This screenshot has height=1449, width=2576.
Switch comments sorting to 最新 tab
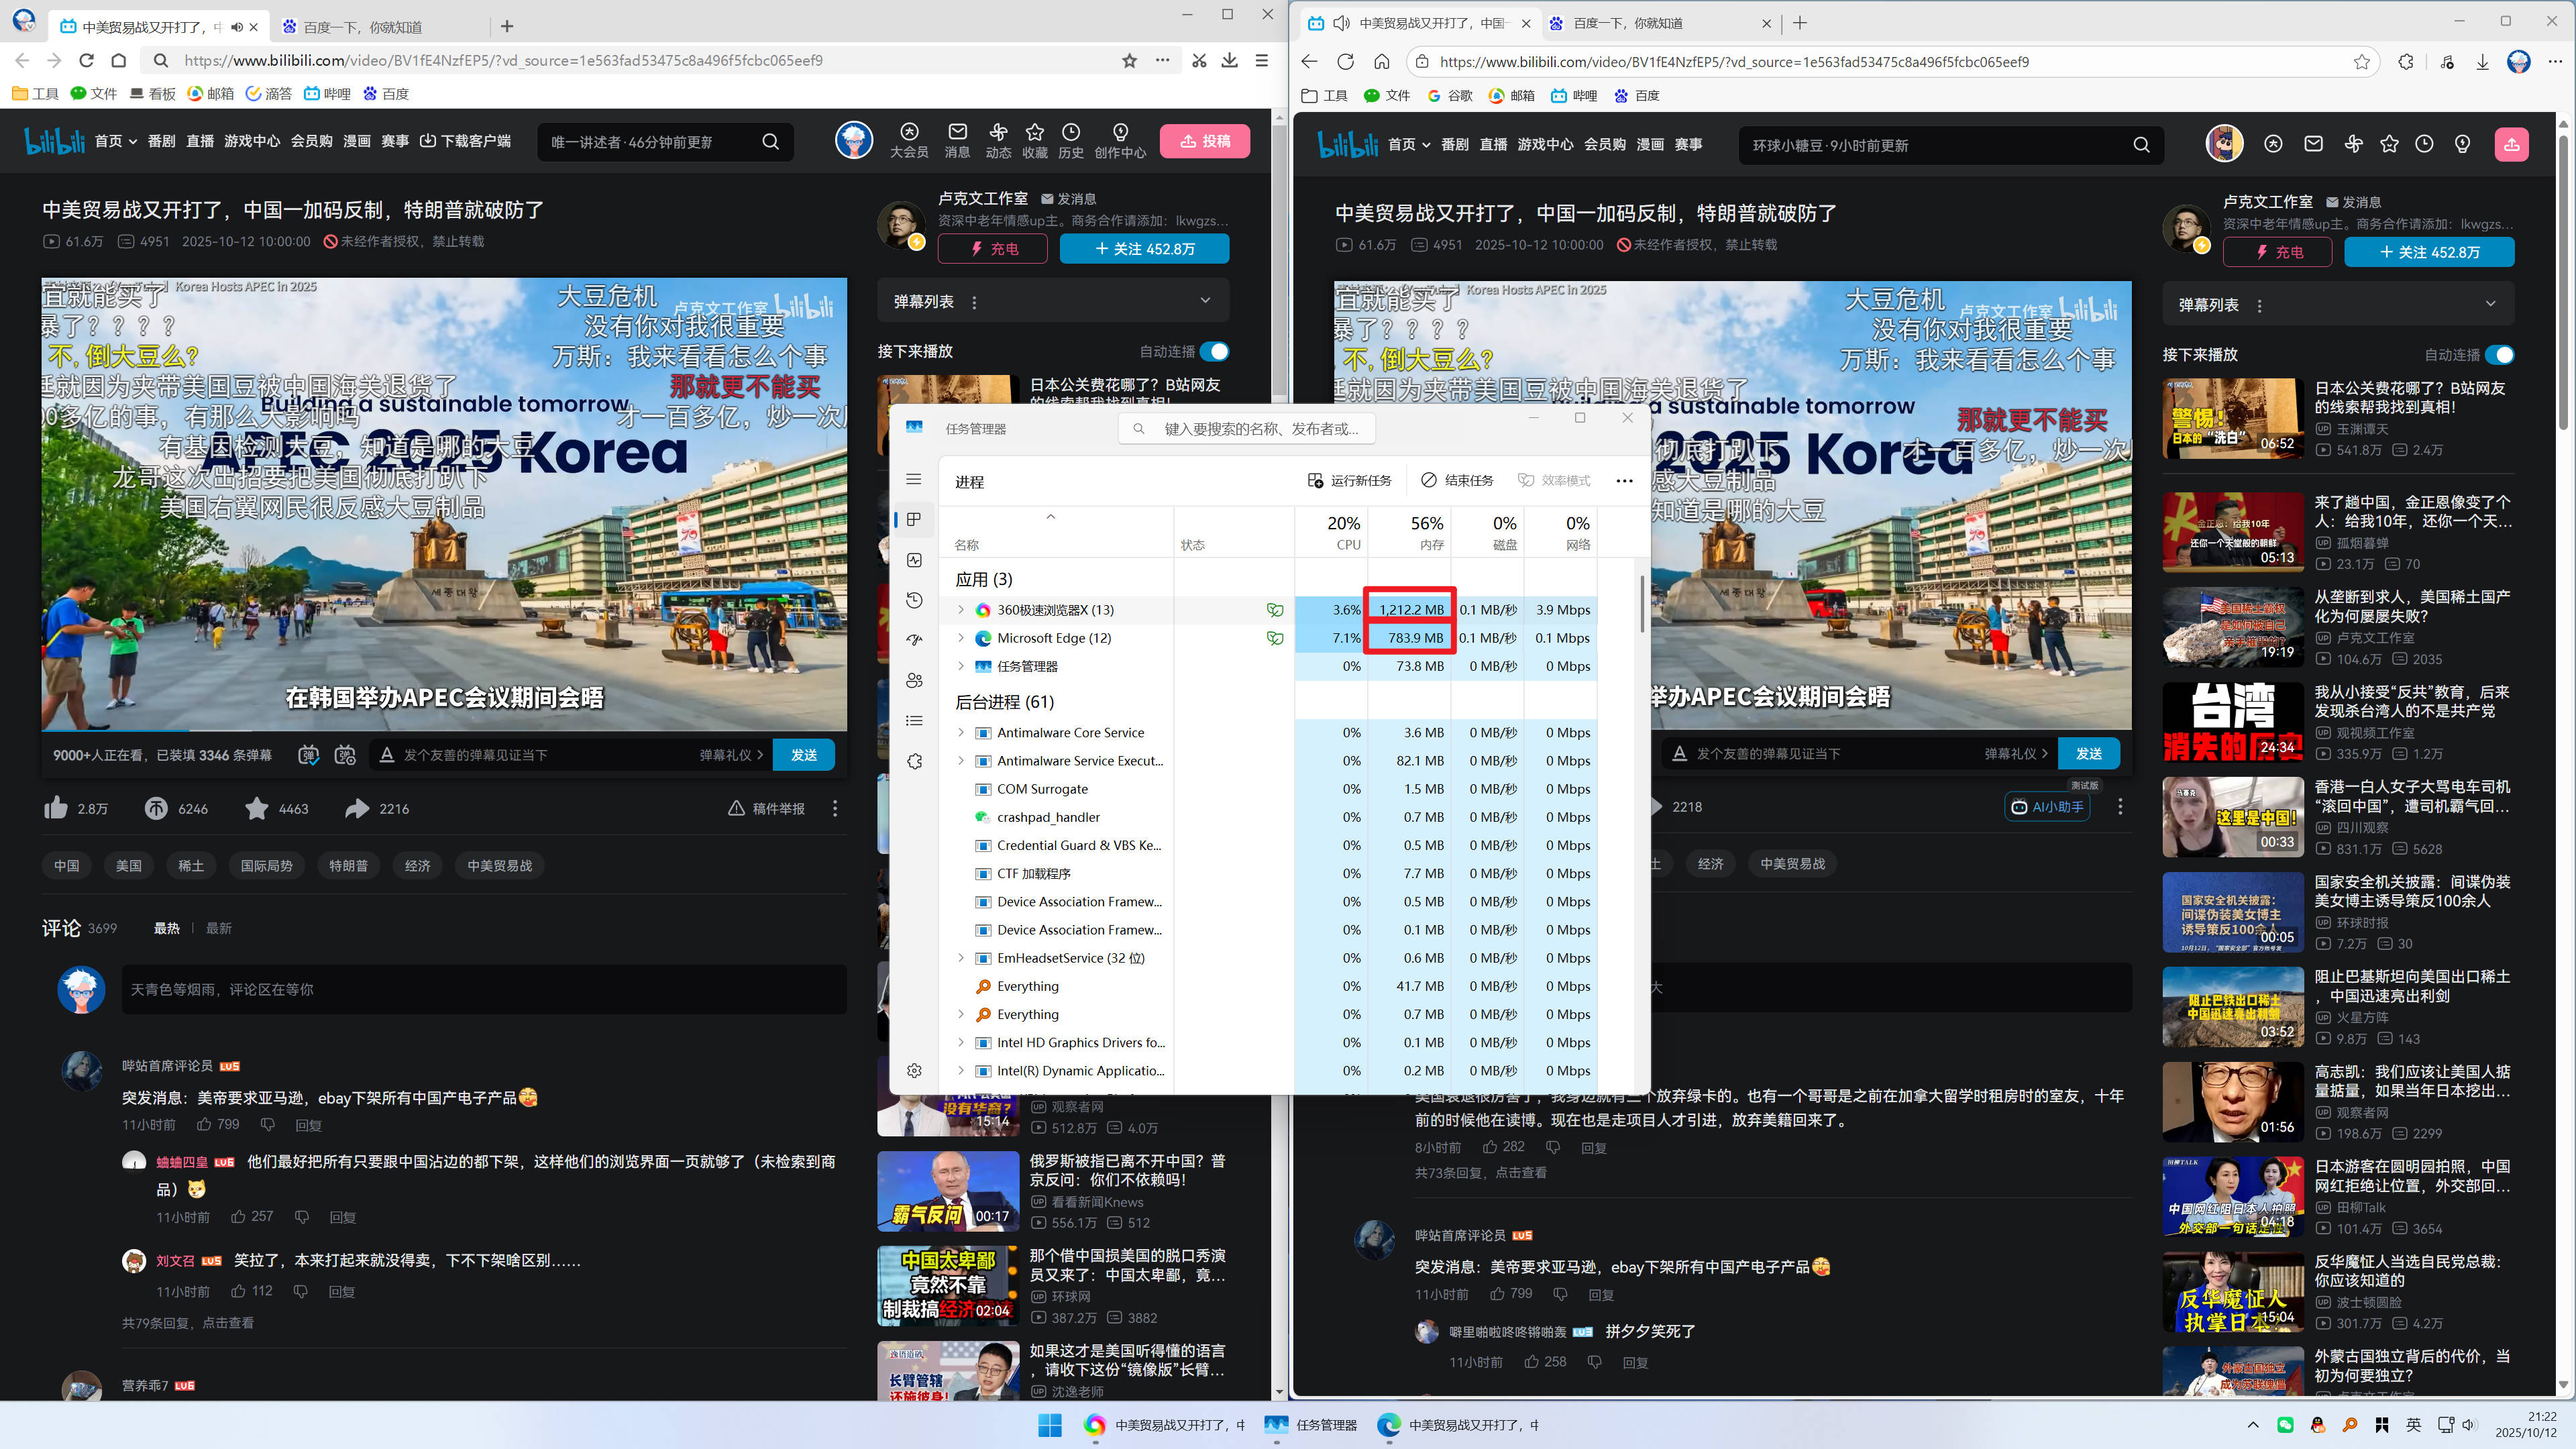coord(219,928)
